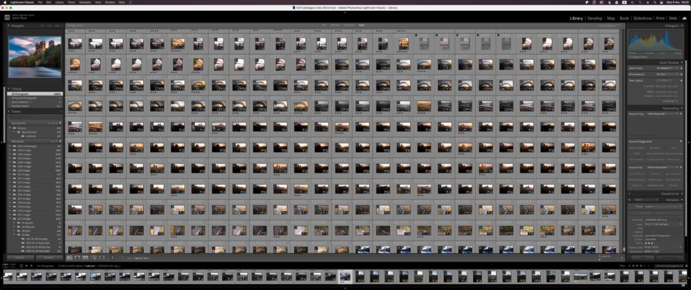The height and width of the screenshot is (290, 691).
Task: Switch to Grid view in the toolbar
Action: [x=70, y=258]
